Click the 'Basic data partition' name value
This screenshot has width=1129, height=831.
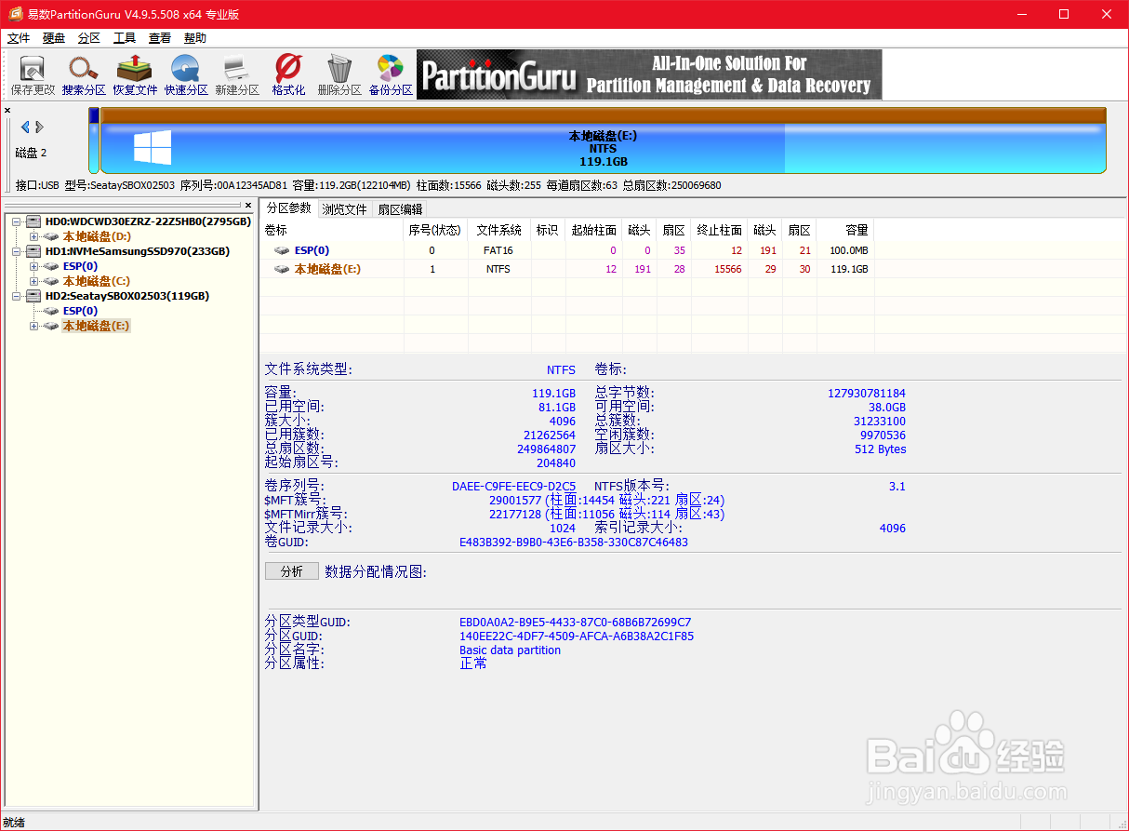pyautogui.click(x=510, y=650)
